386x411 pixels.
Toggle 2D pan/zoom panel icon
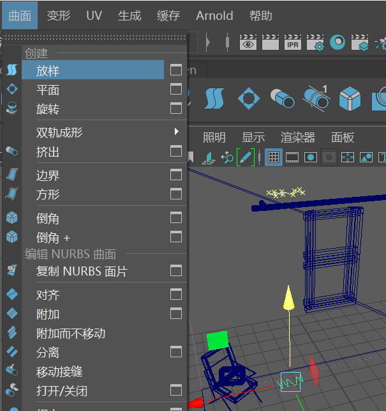pos(226,157)
